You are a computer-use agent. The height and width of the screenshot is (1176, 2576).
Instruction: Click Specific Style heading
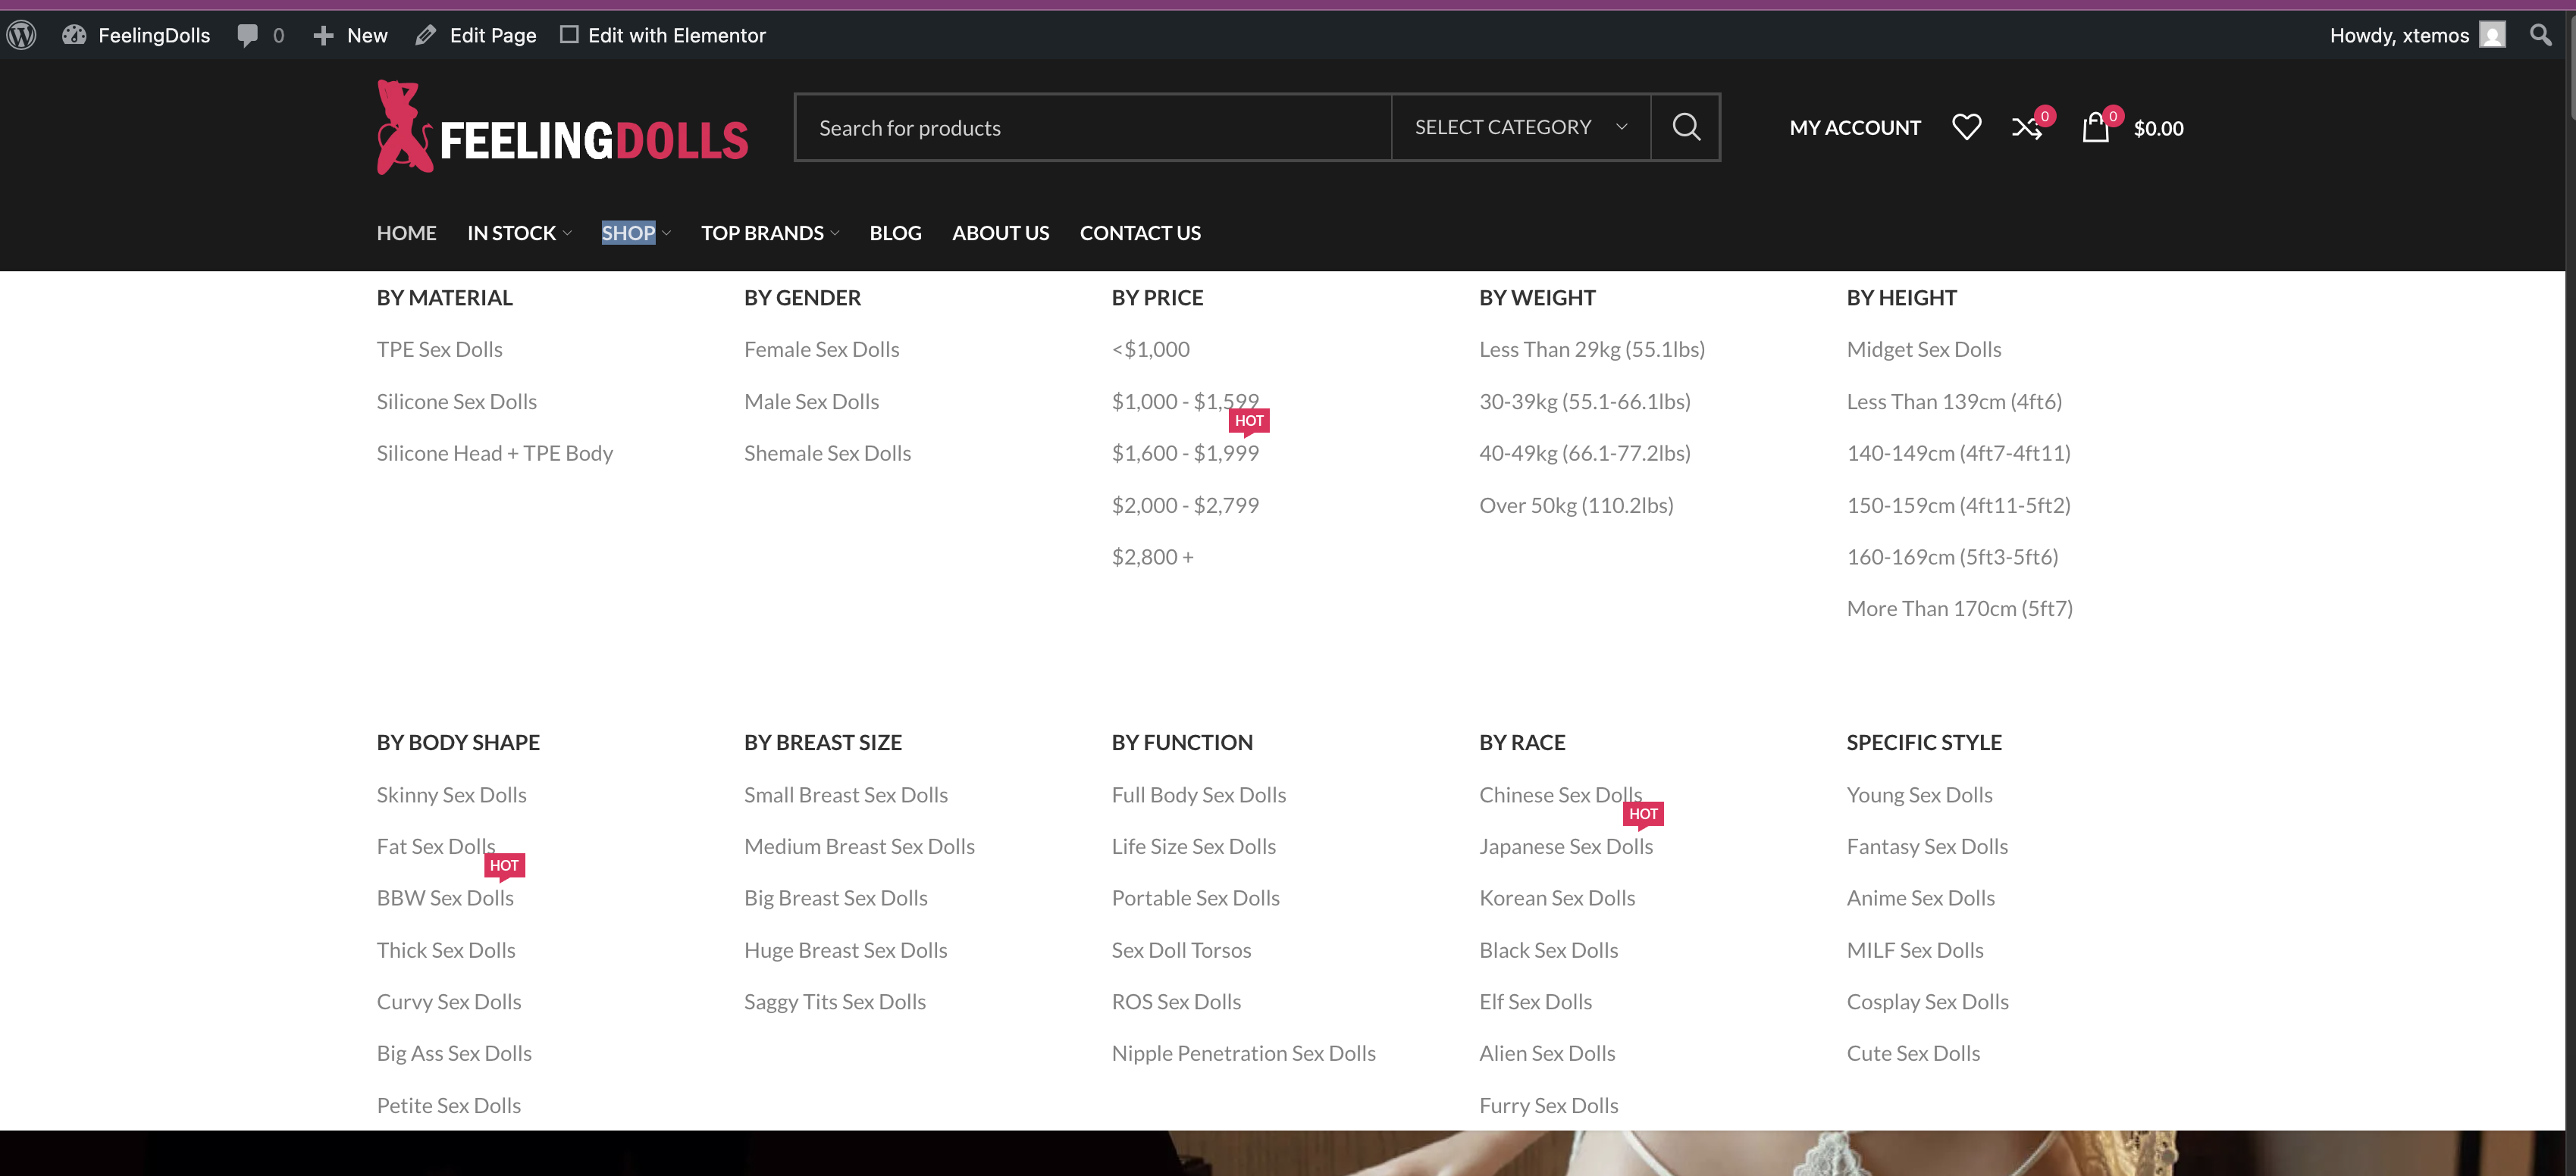coord(1924,743)
